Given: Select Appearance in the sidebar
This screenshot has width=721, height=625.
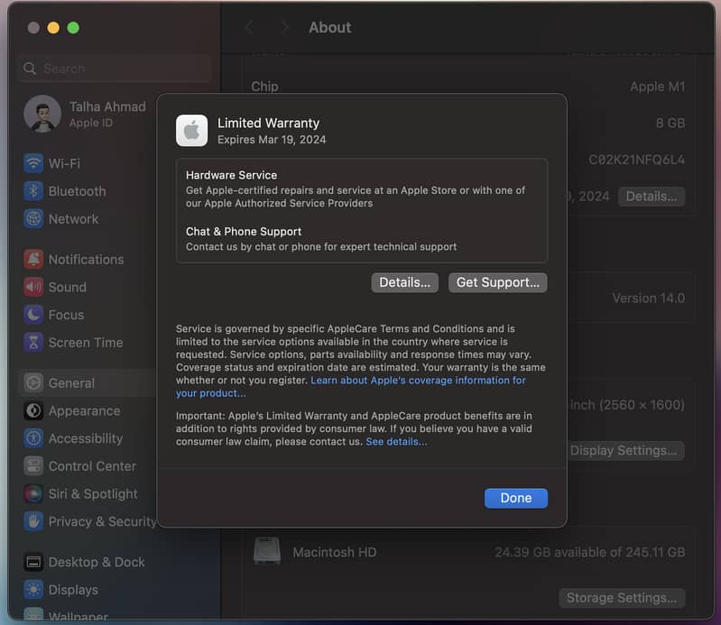Looking at the screenshot, I should 84,411.
